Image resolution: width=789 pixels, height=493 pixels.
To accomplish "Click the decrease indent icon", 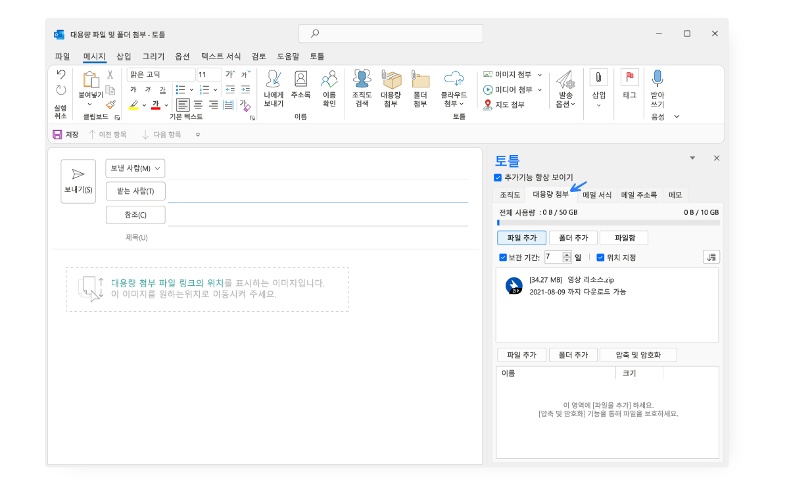I will click(230, 89).
